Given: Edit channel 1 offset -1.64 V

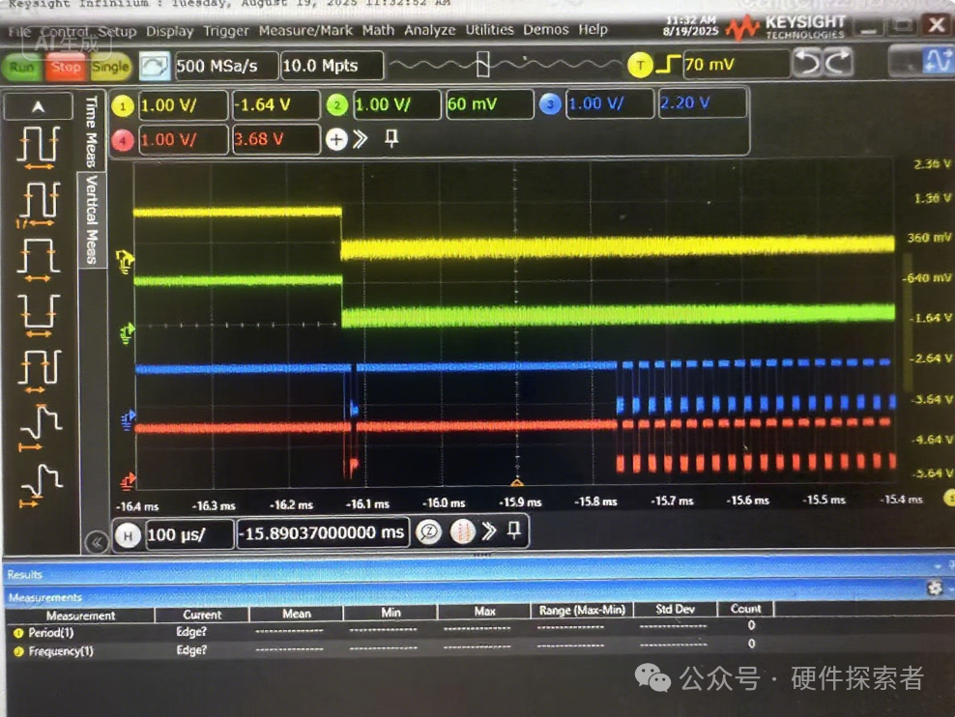Looking at the screenshot, I should coord(275,104).
